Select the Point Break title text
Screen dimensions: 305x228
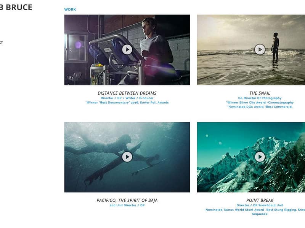point(260,200)
